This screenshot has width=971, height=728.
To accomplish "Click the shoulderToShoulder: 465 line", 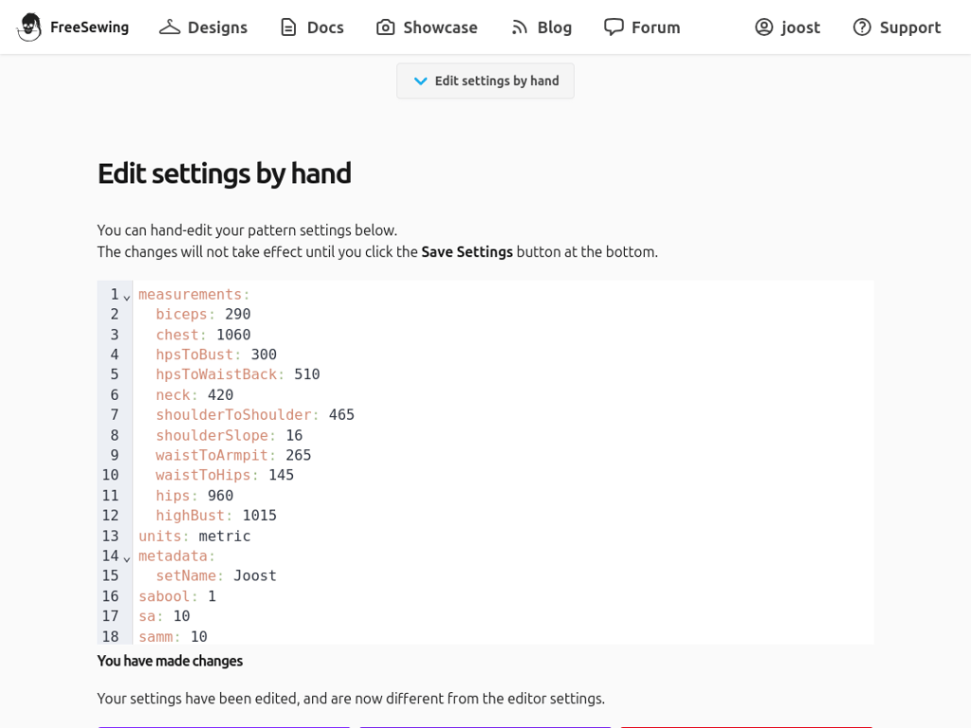I will pyautogui.click(x=255, y=415).
